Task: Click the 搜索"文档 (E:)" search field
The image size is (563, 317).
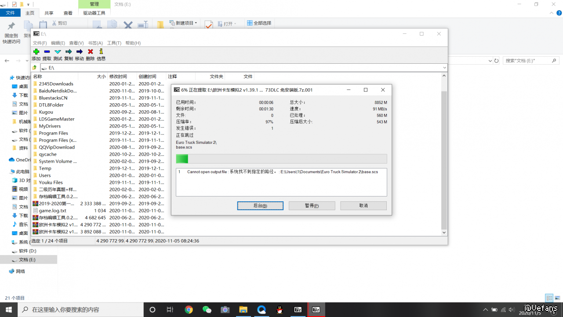Action: click(x=527, y=61)
